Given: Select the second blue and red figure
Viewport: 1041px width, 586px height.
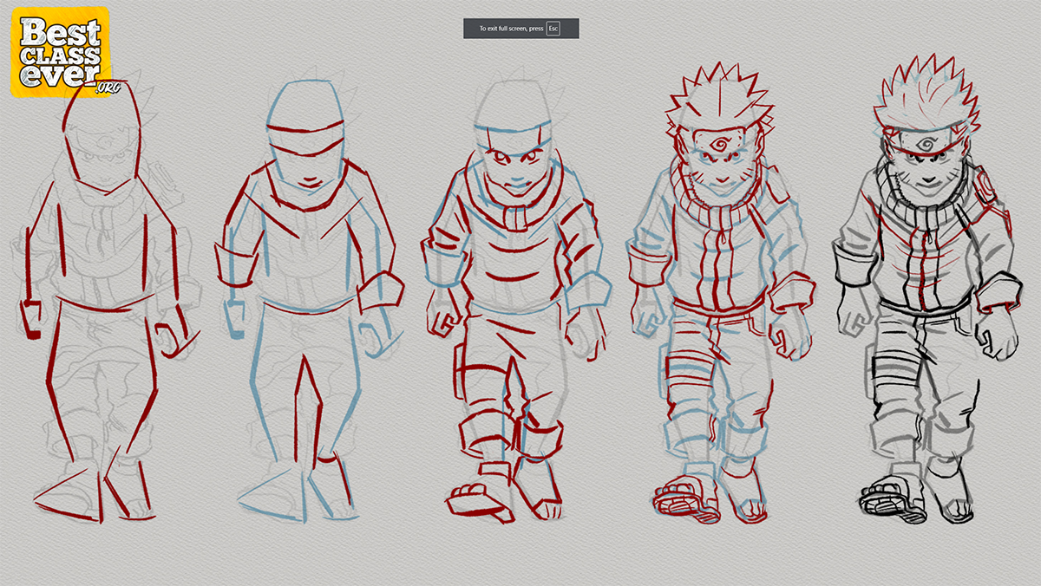Looking at the screenshot, I should 305,295.
